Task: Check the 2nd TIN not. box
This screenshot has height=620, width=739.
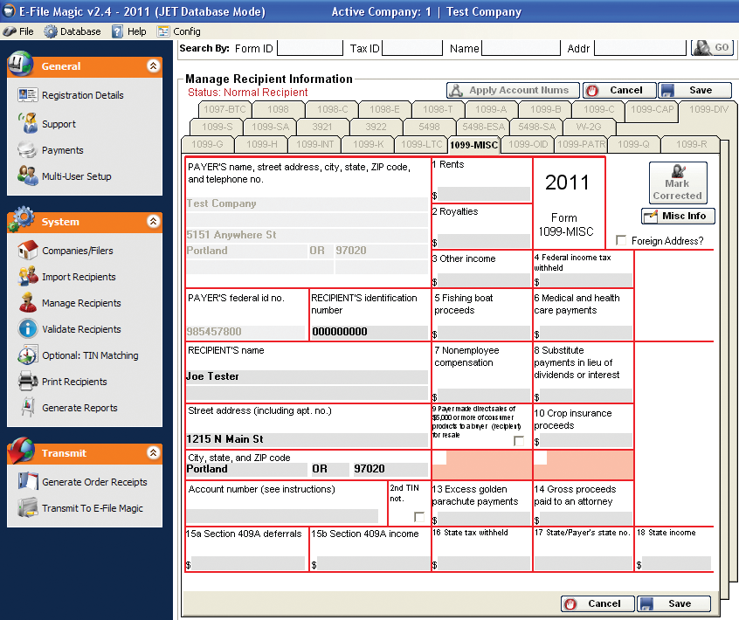Action: 419,516
